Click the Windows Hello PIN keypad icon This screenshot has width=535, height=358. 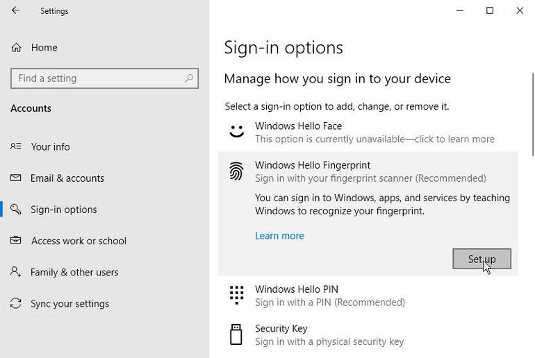click(x=237, y=295)
